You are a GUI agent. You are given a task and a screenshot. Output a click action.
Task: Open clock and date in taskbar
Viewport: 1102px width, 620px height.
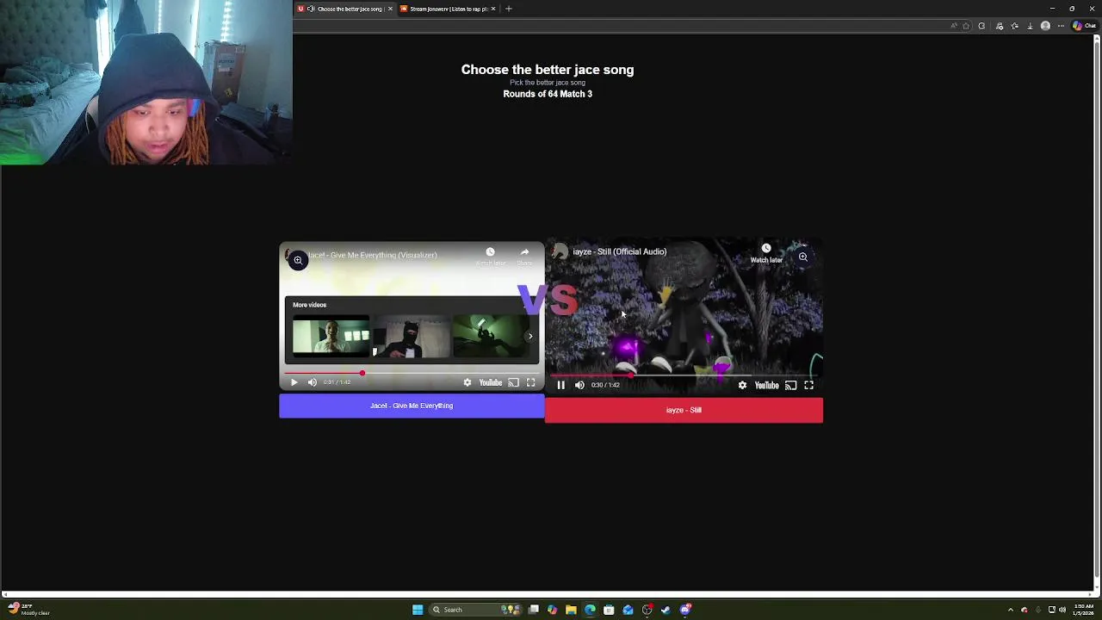1083,610
